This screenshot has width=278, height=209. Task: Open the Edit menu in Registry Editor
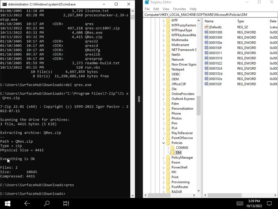(156, 9)
